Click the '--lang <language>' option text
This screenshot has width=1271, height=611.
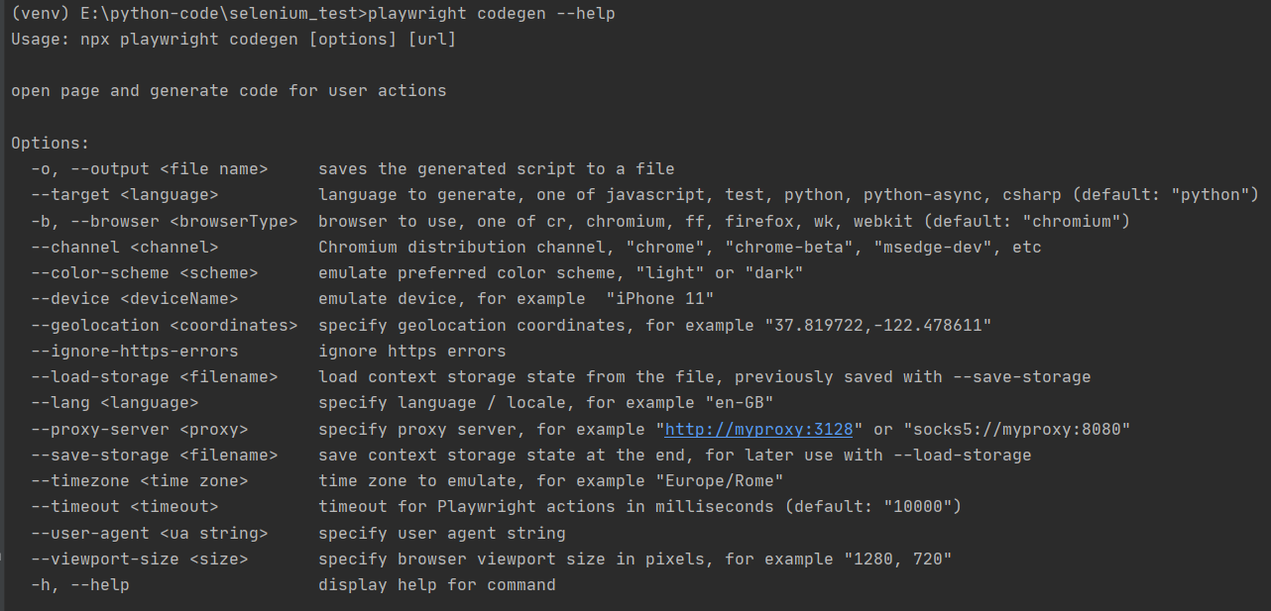(114, 402)
